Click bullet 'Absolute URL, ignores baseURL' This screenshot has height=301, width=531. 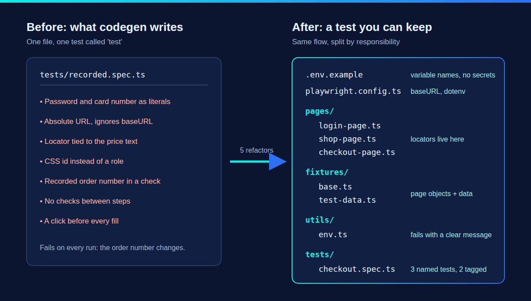[96, 121]
